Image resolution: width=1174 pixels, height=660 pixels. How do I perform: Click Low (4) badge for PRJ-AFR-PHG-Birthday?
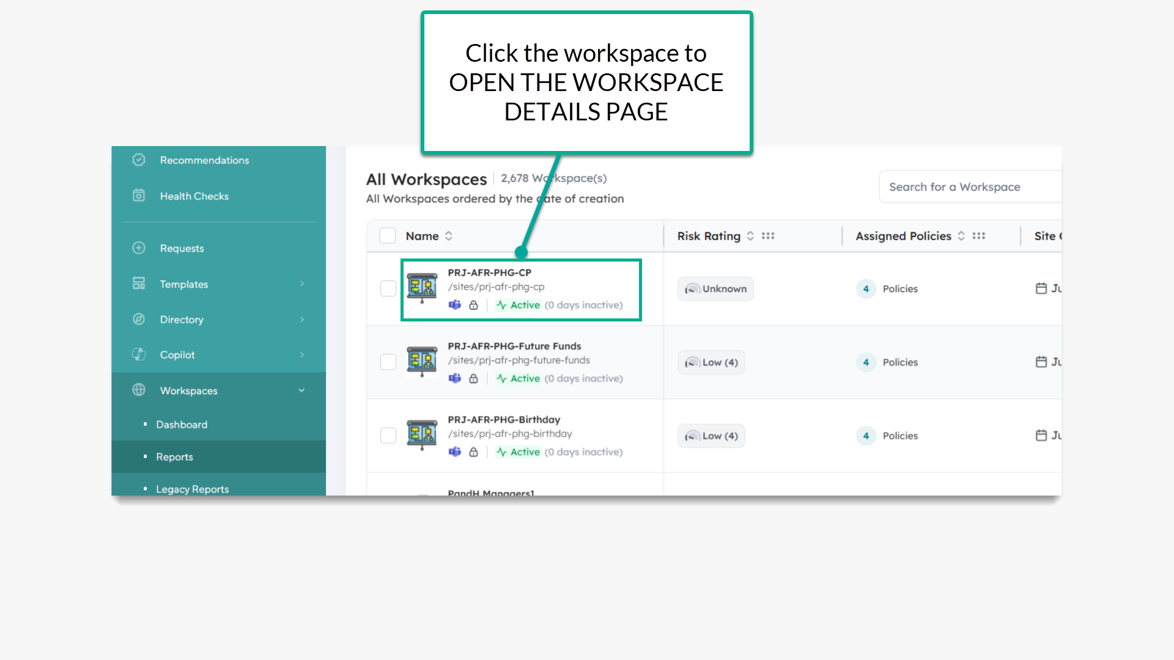711,436
